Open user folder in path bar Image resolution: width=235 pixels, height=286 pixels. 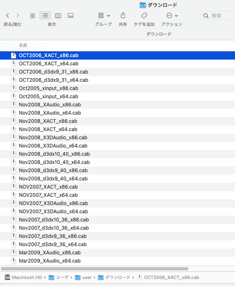(83, 278)
